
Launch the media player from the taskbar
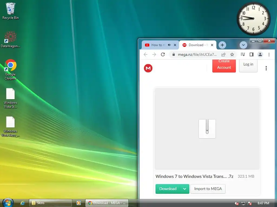click(79, 203)
